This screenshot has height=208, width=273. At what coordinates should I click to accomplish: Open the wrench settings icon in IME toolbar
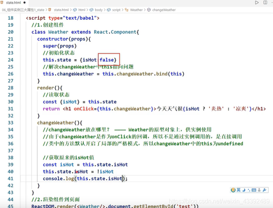[x=264, y=190]
